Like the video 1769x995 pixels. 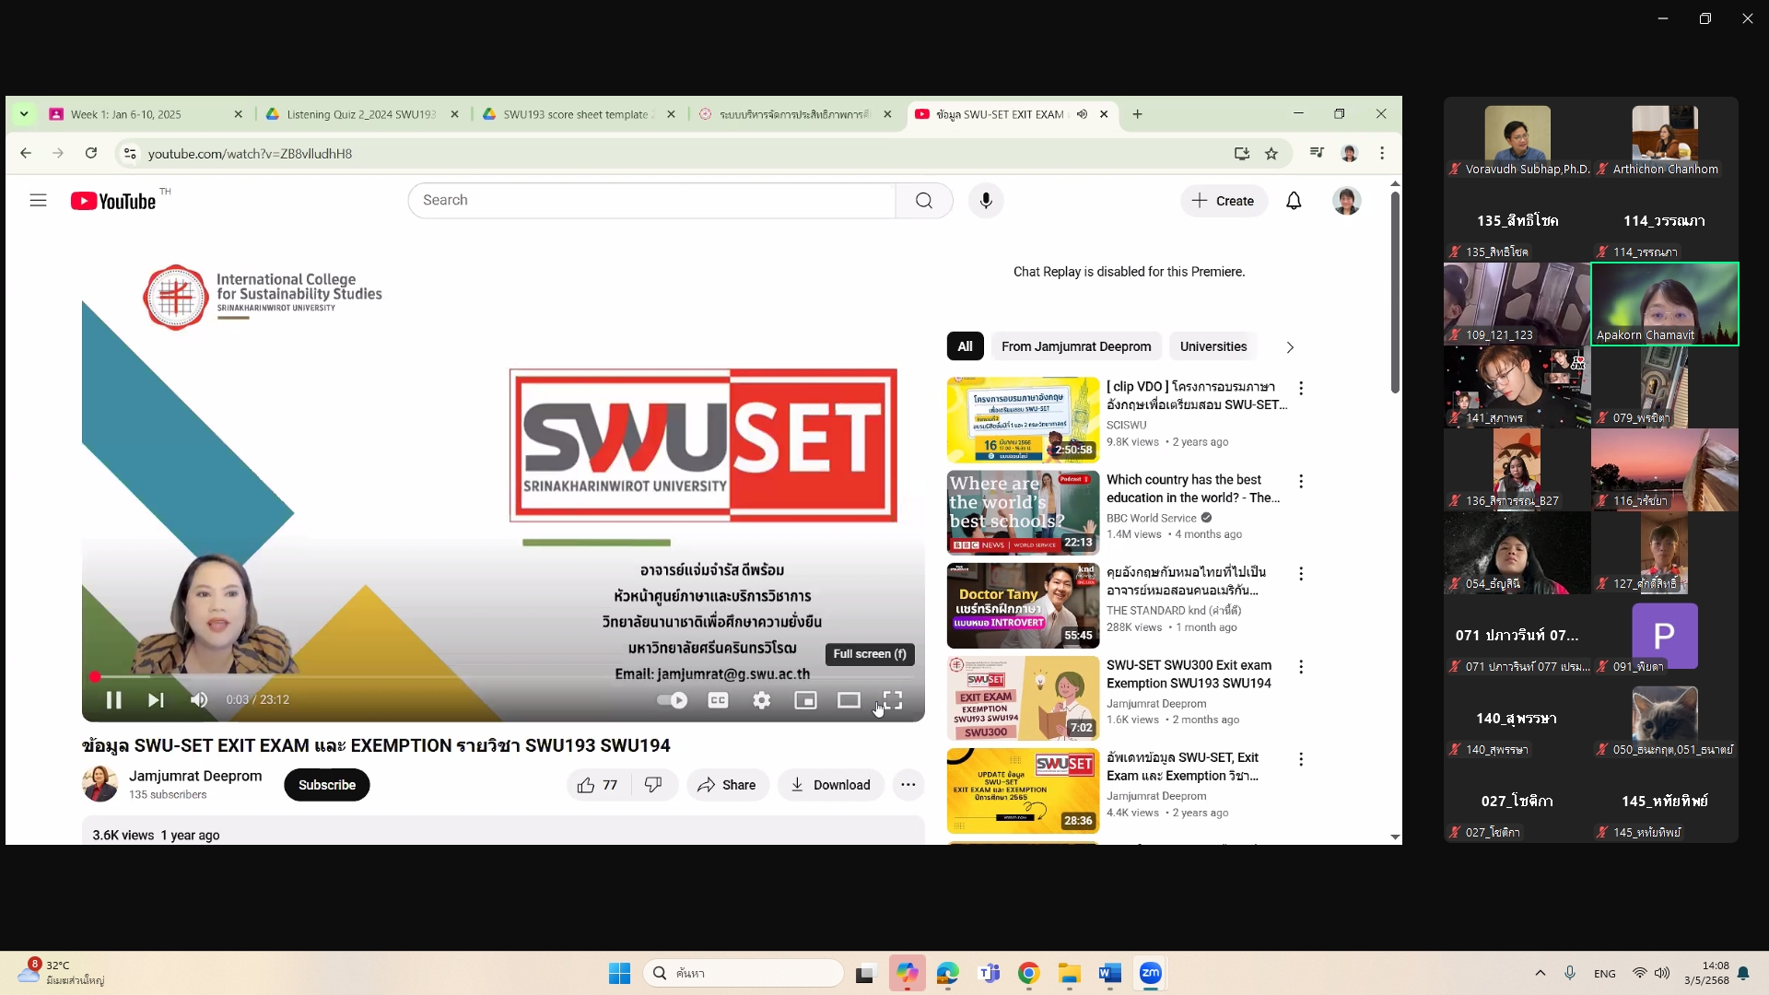(x=599, y=785)
